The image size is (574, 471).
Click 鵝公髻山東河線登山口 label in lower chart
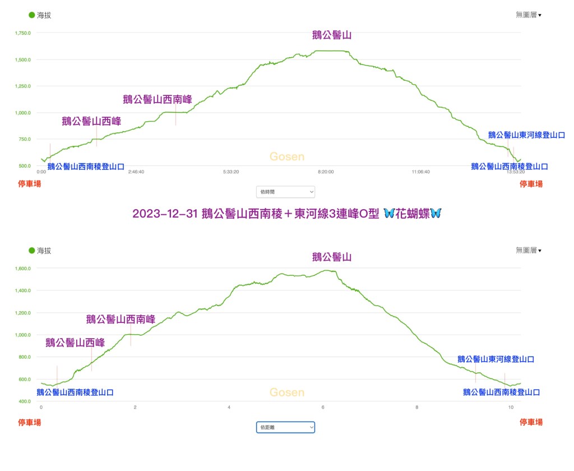click(496, 359)
